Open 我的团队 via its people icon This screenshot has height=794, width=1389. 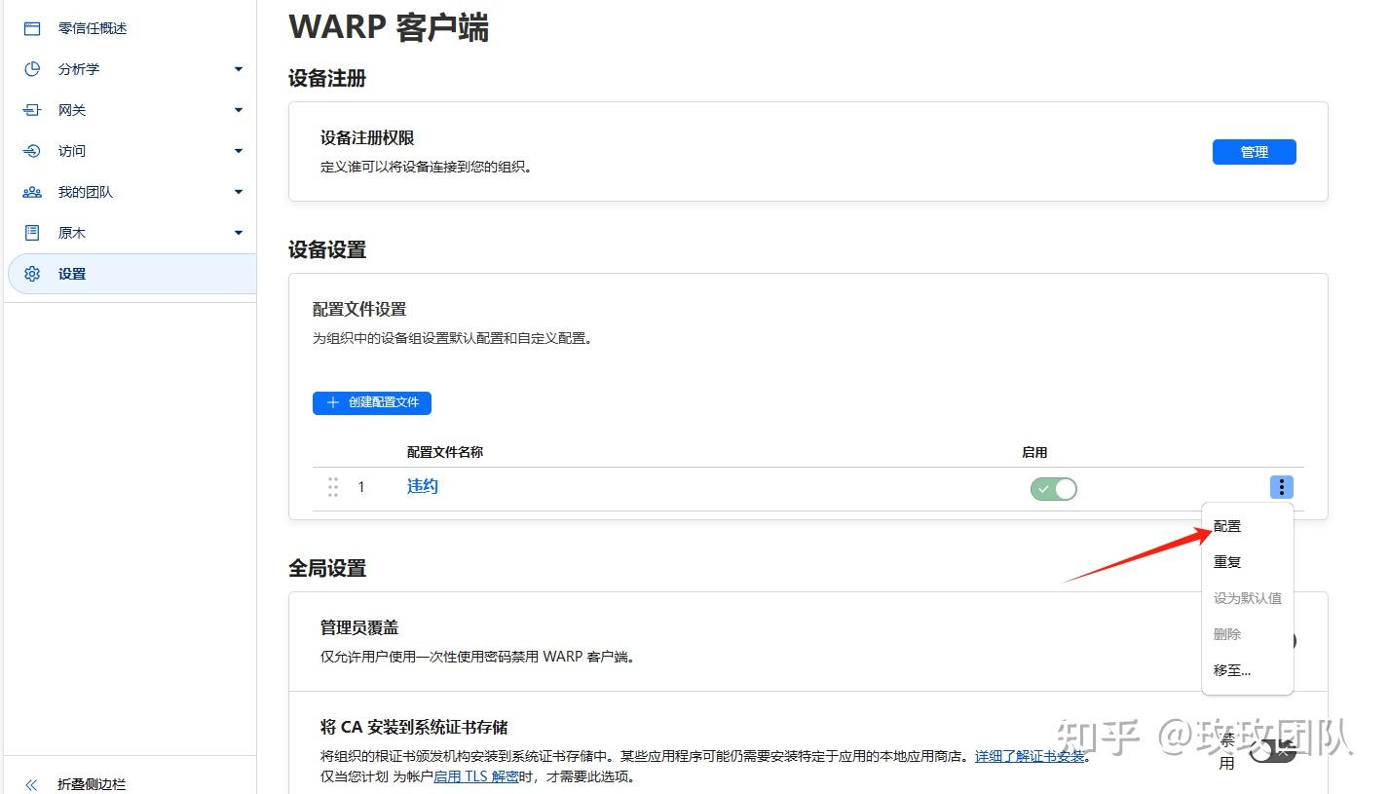[x=30, y=192]
